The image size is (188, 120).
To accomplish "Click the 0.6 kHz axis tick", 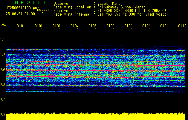I will (3, 114).
